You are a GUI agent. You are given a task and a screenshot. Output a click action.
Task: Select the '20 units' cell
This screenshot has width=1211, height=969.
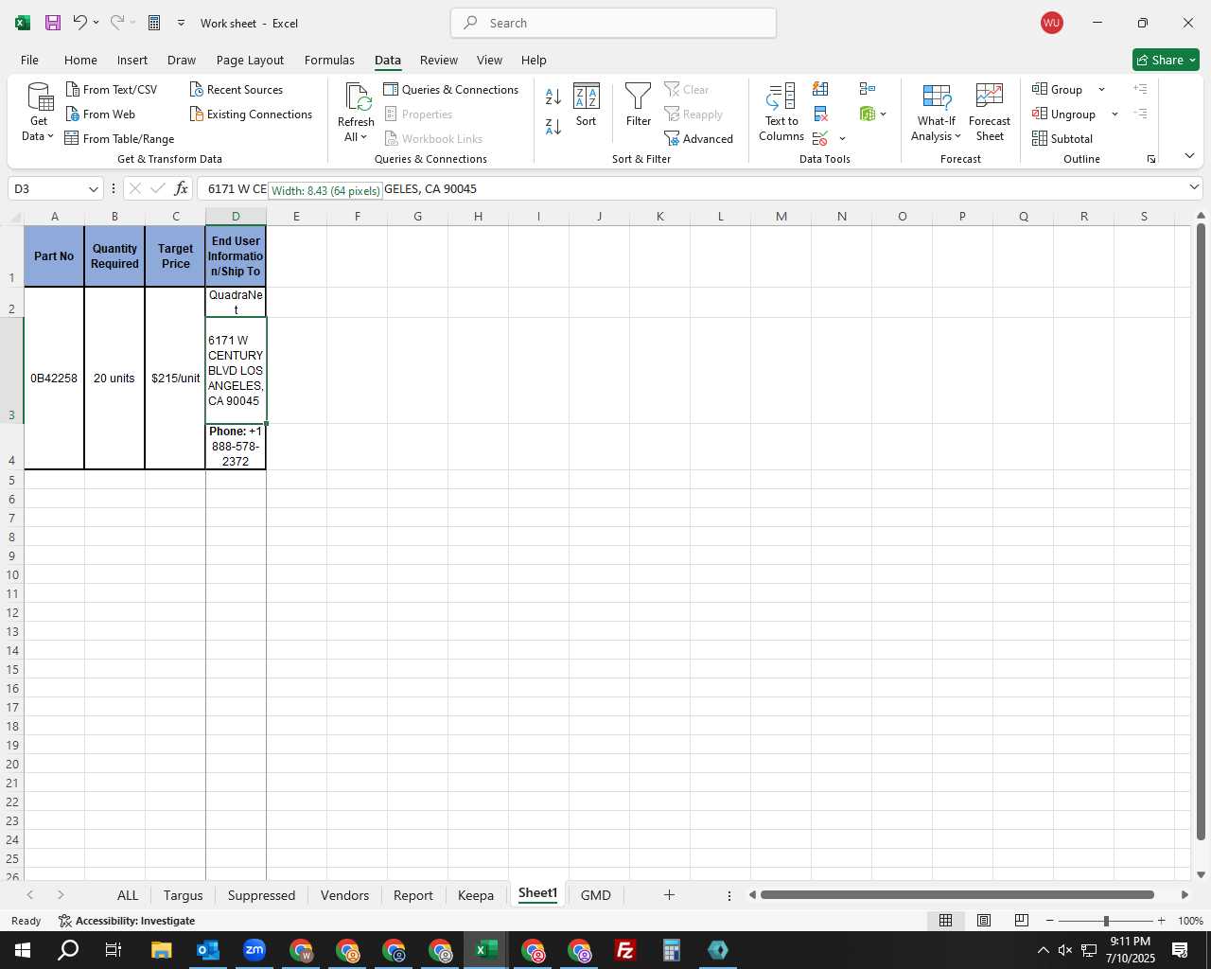coord(114,378)
